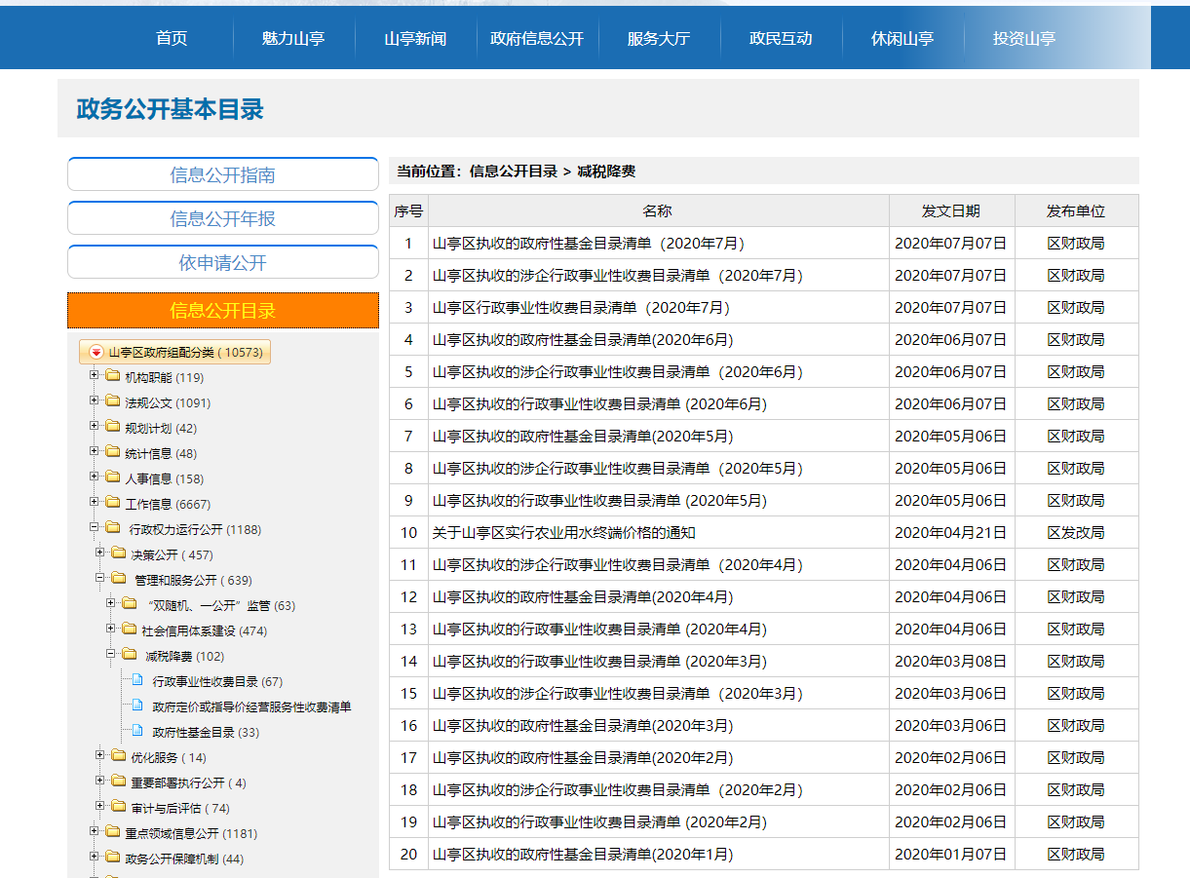Select the 统计信息 (48) tree entry
Screen dimensions: 1190x878
161,453
